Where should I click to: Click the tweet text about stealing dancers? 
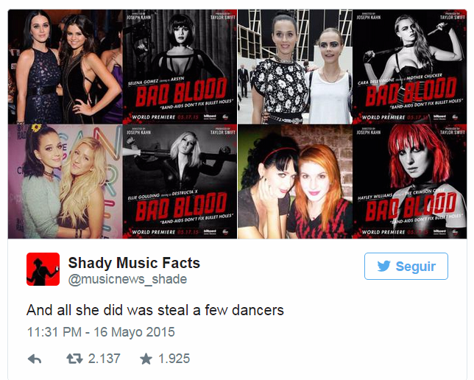[155, 310]
